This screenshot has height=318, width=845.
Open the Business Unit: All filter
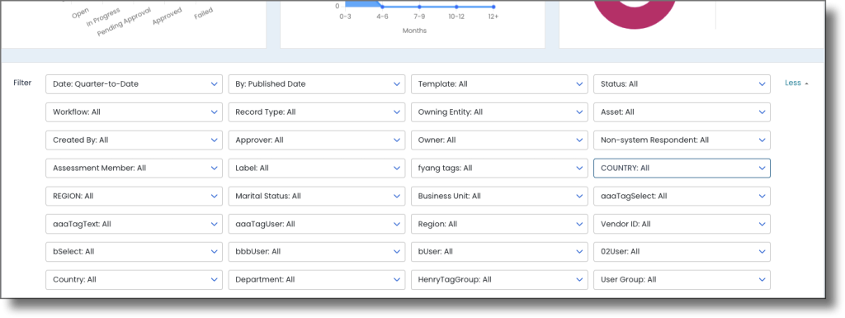click(499, 197)
